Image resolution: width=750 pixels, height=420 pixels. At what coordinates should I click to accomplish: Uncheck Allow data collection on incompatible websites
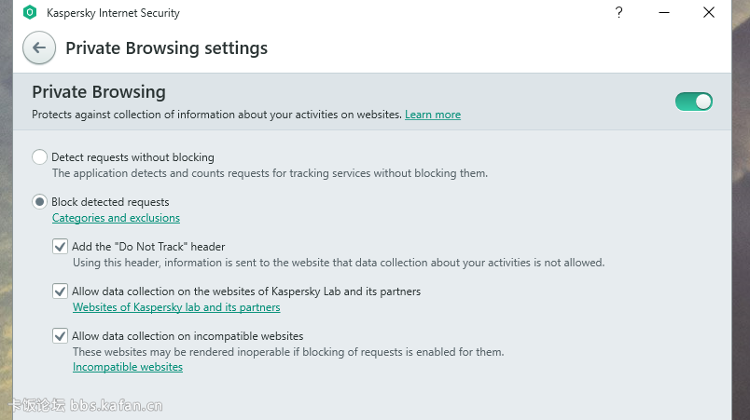60,336
